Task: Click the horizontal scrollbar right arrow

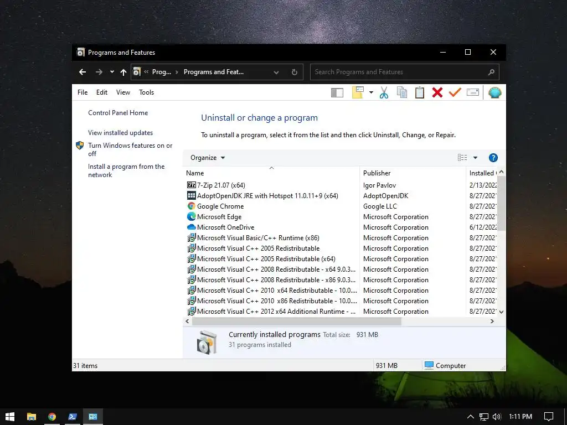Action: 492,322
